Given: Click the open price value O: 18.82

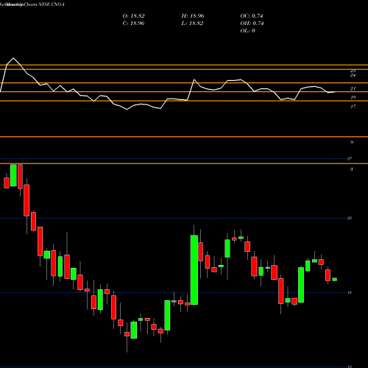Looking at the screenshot, I should click(x=133, y=16).
